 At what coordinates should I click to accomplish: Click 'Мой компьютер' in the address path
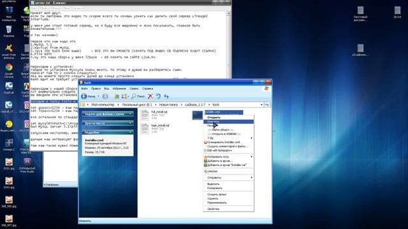103,104
